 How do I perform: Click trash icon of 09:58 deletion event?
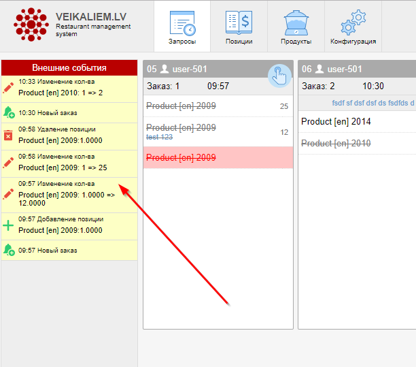[x=8, y=135]
